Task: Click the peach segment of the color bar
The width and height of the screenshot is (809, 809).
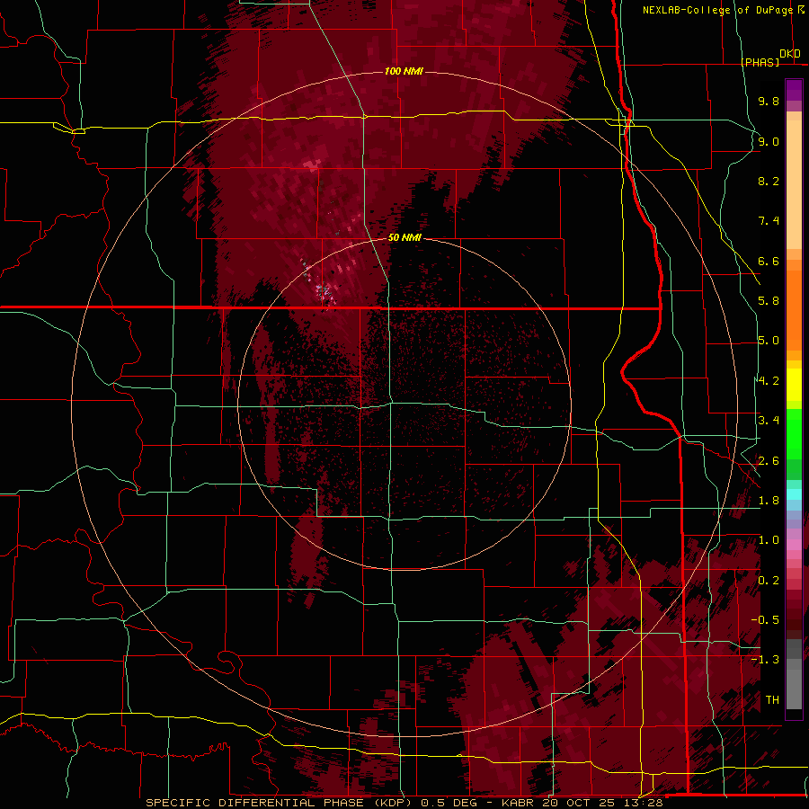Action: 794,186
